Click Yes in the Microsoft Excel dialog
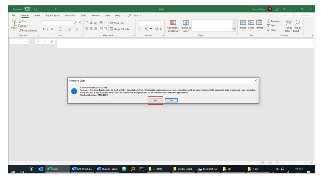This screenshot has height=177, width=321. click(155, 101)
